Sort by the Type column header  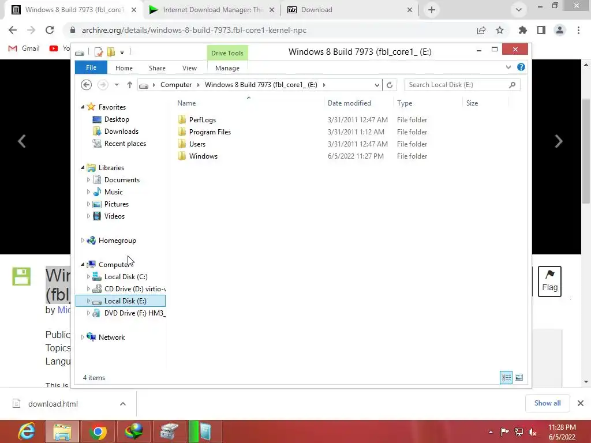(x=405, y=103)
